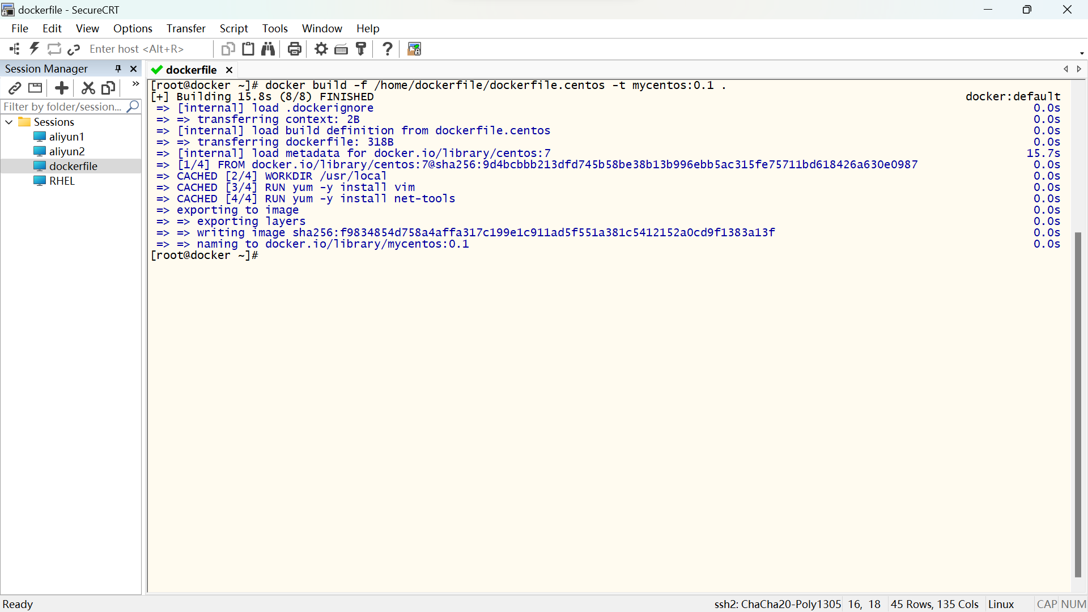Screen dimensions: 1088x612
Task: Close the Session Manager panel
Action: point(134,69)
